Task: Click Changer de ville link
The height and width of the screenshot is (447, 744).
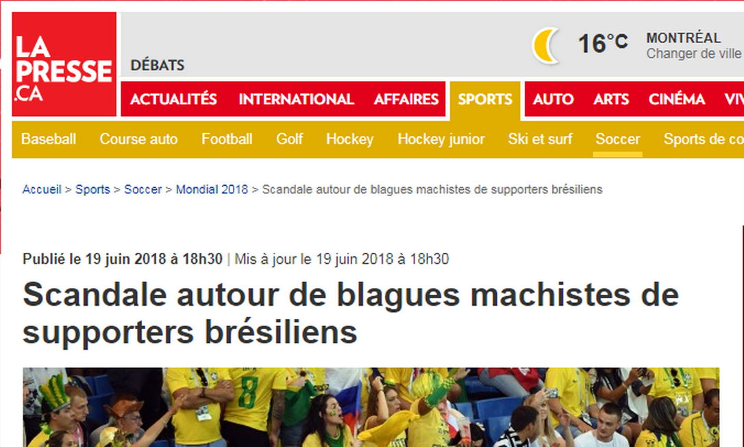Action: click(x=694, y=53)
